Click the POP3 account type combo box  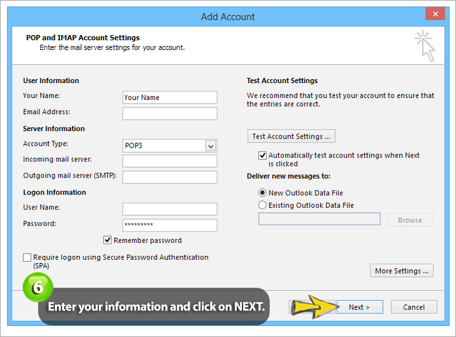(x=169, y=146)
